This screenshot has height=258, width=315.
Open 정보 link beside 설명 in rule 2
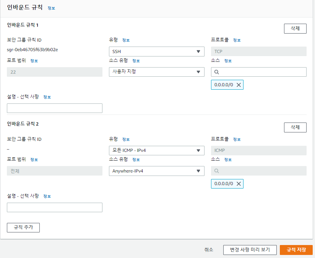click(47, 196)
